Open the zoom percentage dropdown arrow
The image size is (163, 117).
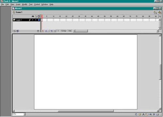(25, 114)
